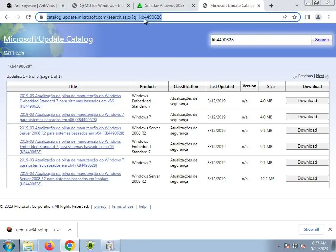
Task: Sort by Last Updated column
Action: pyautogui.click(x=221, y=87)
